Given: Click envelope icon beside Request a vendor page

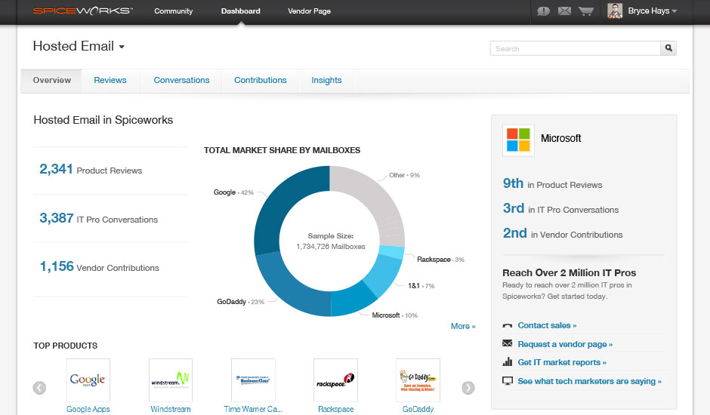Looking at the screenshot, I should 507,343.
